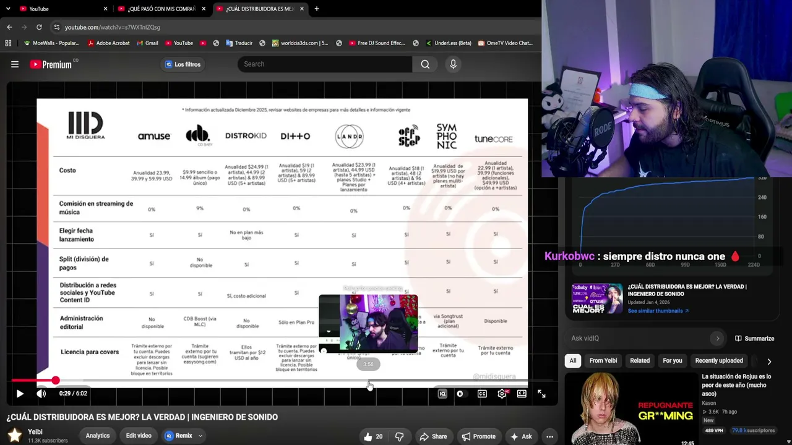
Task: Click Edit video button
Action: pos(139,436)
